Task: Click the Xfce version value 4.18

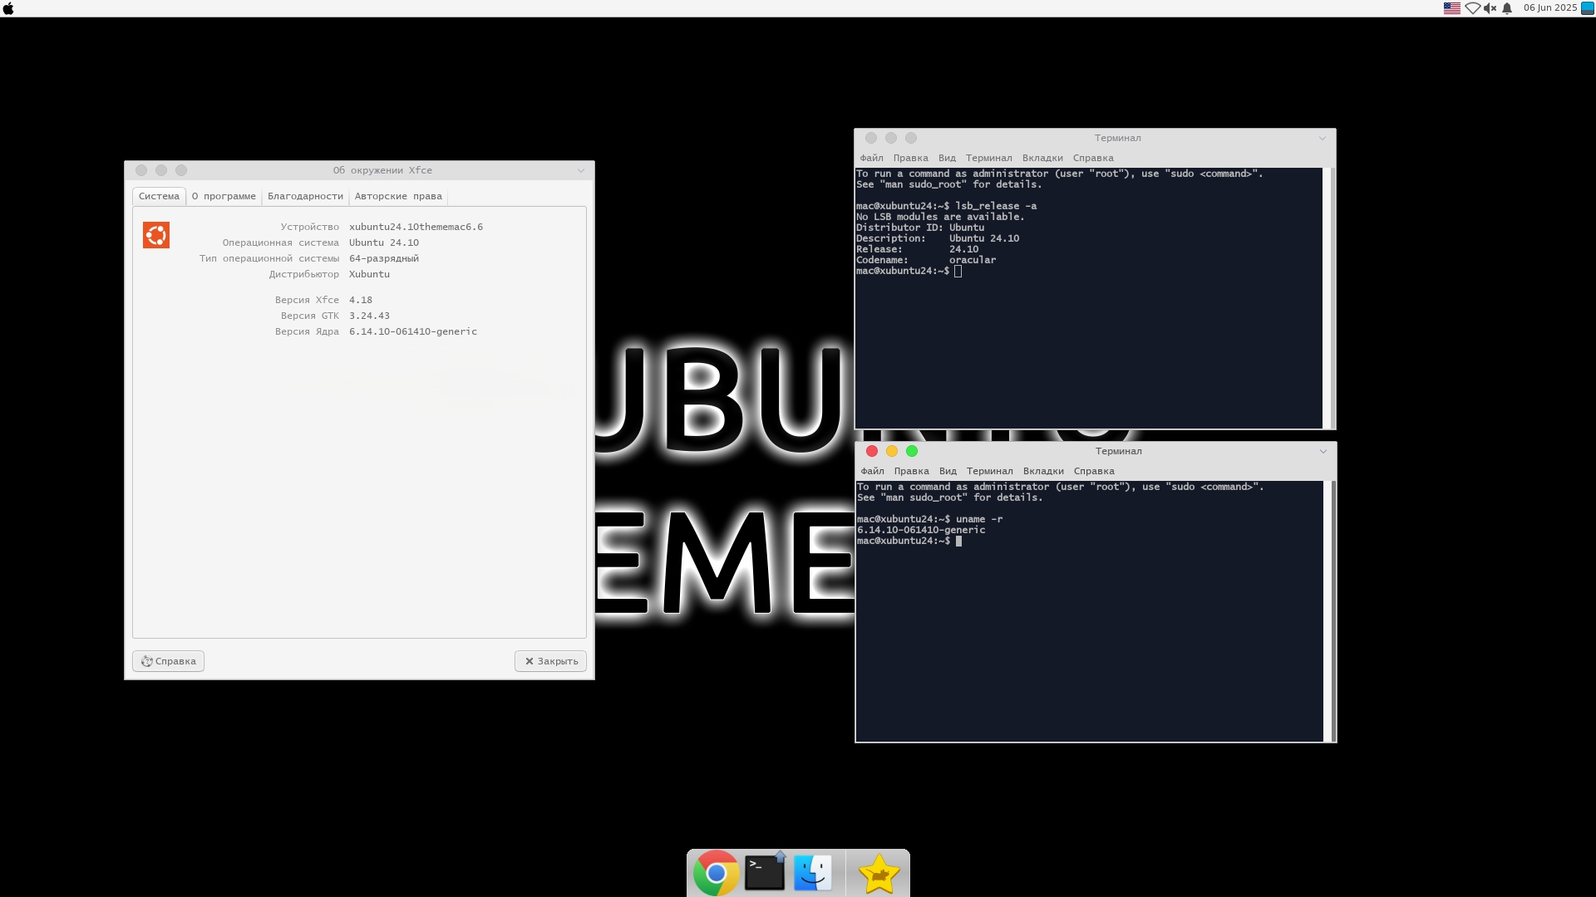Action: [361, 300]
